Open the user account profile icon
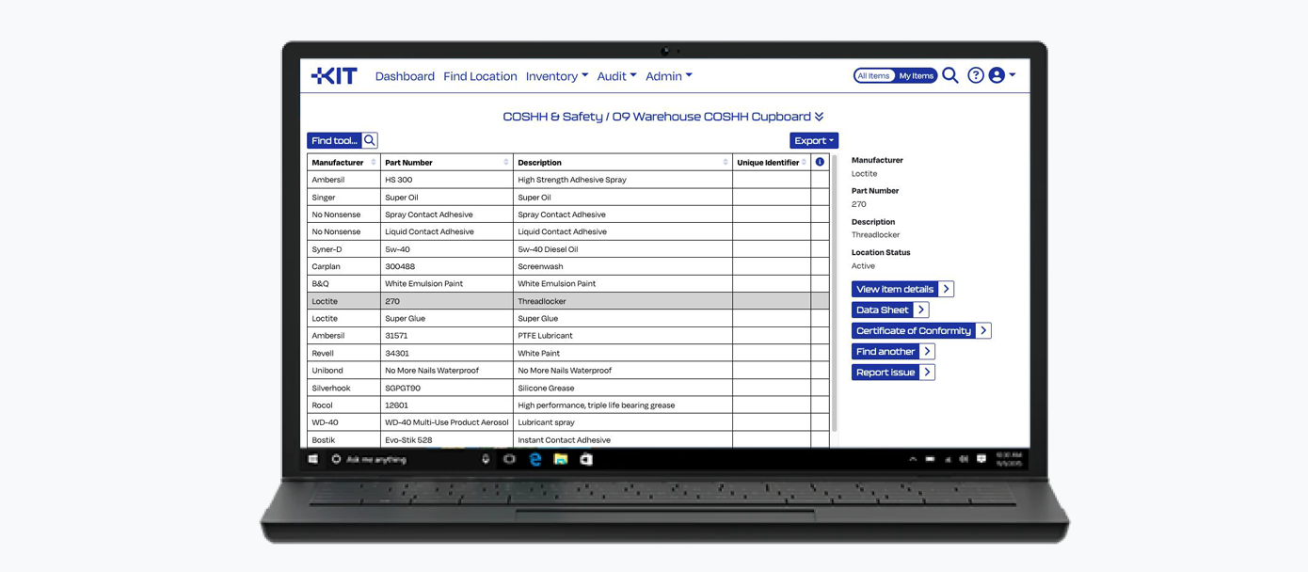Image resolution: width=1308 pixels, height=572 pixels. (x=997, y=75)
